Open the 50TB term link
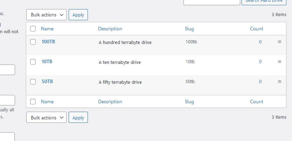Viewport: 292px width, 141px height. point(47,81)
